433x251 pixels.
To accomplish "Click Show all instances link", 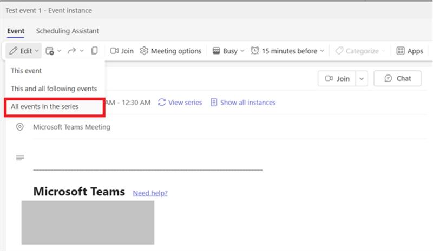I will click(x=243, y=103).
